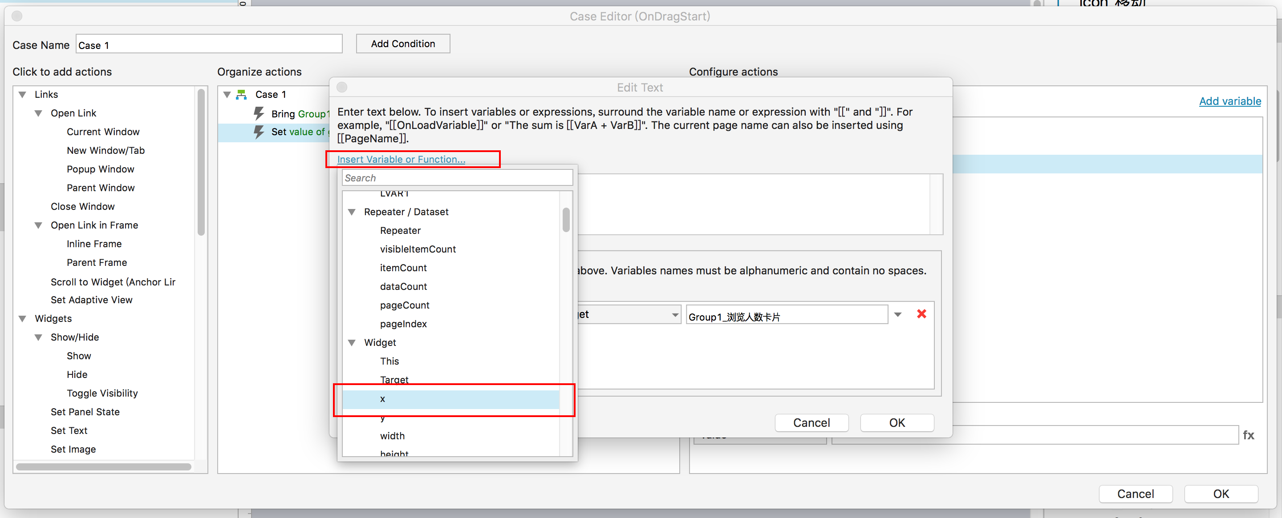This screenshot has width=1282, height=518.
Task: Click the lightning icon beside Set value
Action: 259,132
